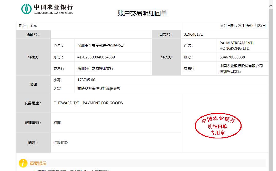Click the 交易行 label under 转出方

59,69
